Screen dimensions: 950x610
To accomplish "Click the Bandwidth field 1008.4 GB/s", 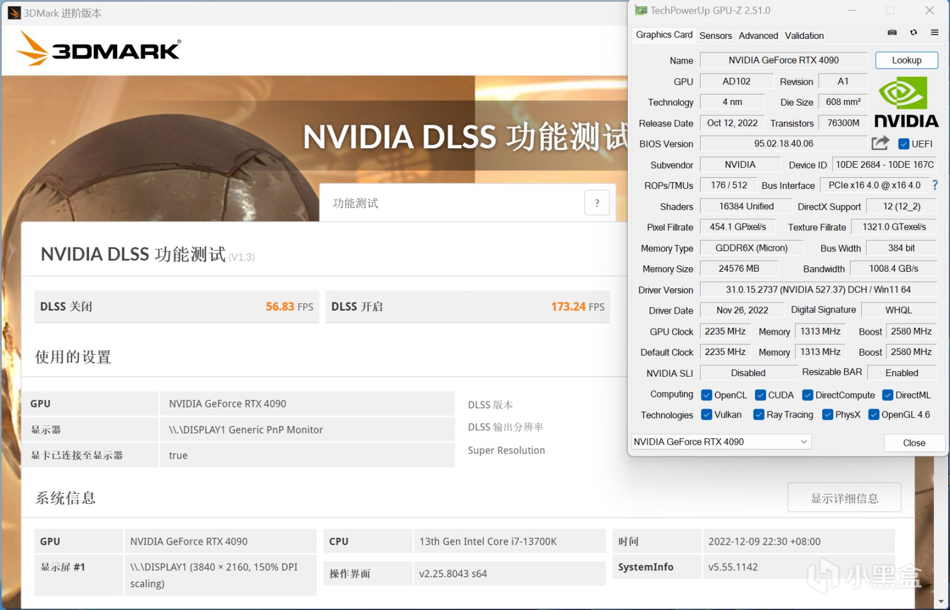I will point(893,269).
